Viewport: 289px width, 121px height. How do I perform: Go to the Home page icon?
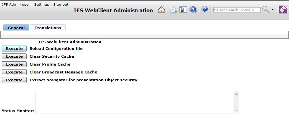coord(161,10)
